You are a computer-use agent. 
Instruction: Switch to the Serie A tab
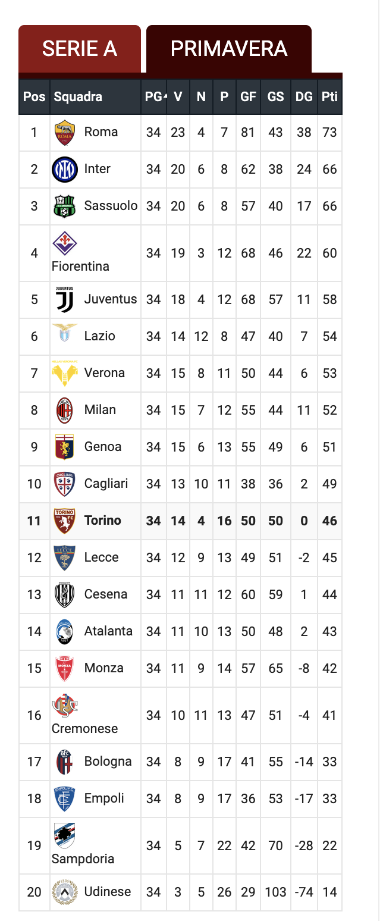(x=80, y=49)
